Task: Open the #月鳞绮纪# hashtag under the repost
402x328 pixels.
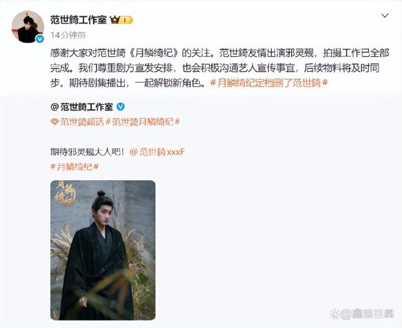Action: click(75, 167)
